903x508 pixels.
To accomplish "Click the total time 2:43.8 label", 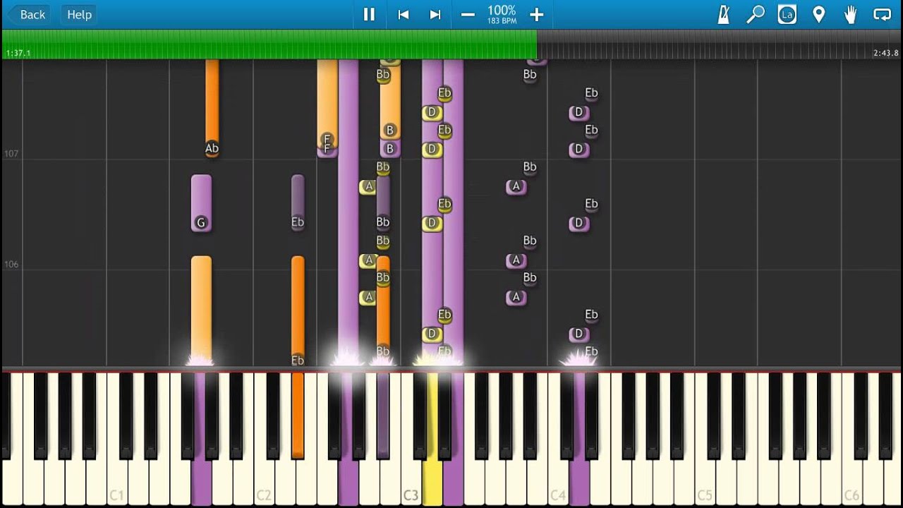I will 886,53.
